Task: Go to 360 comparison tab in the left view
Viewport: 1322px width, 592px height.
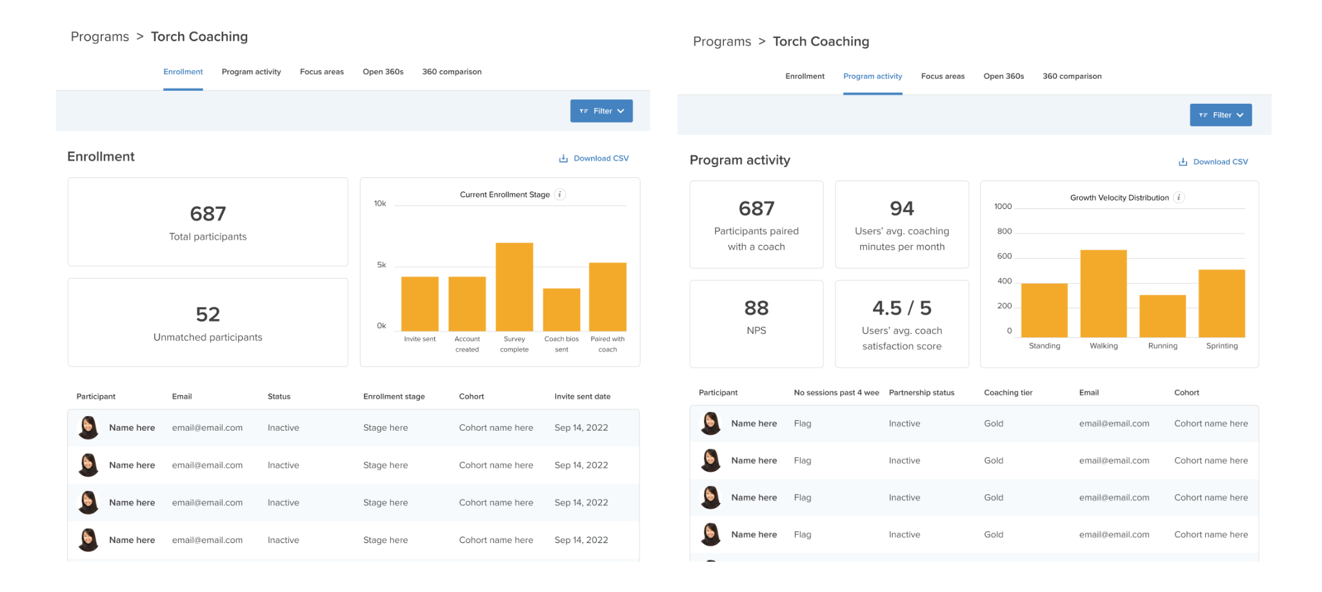Action: point(452,72)
